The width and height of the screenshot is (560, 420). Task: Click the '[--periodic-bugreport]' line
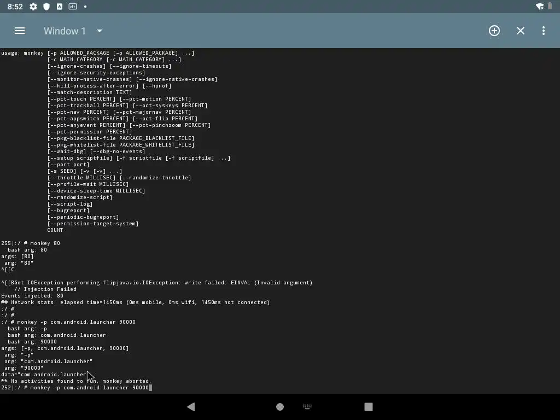point(83,217)
